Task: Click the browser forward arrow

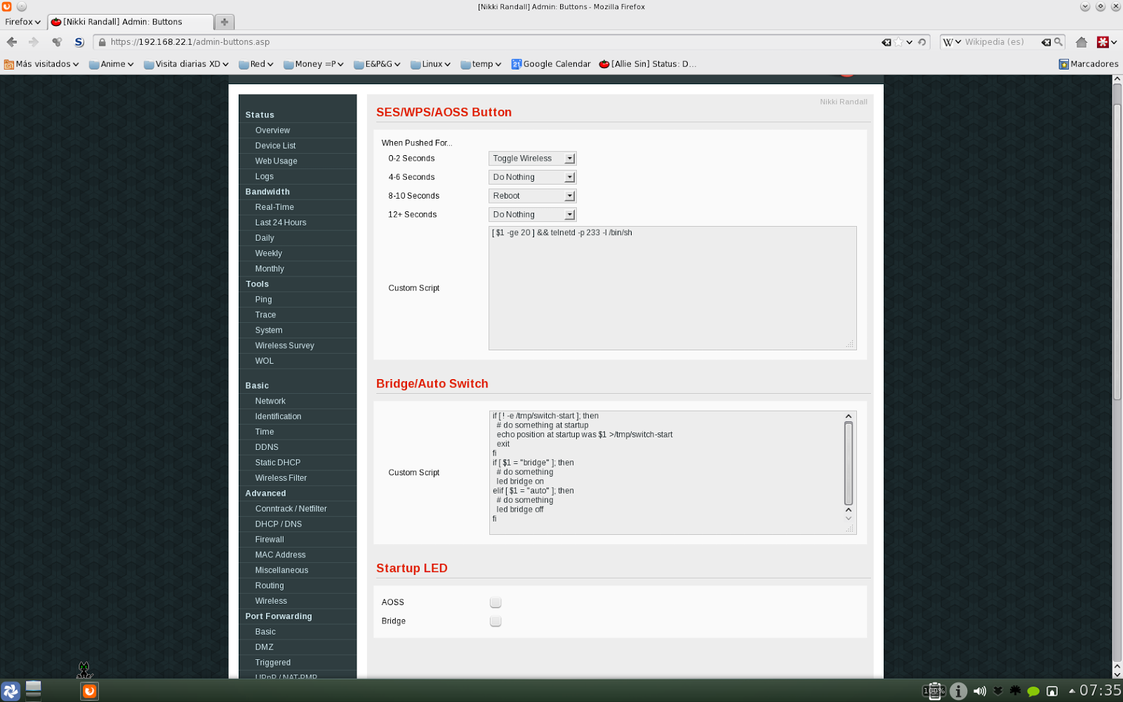Action: click(x=33, y=42)
